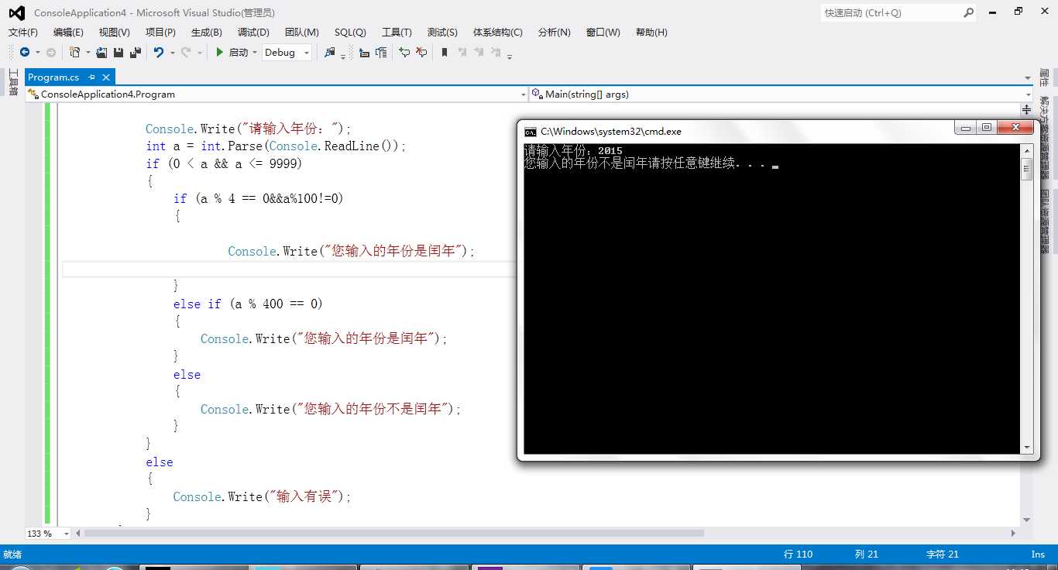Click the Save All multi-disk icon
The image size is (1058, 570).
point(136,53)
